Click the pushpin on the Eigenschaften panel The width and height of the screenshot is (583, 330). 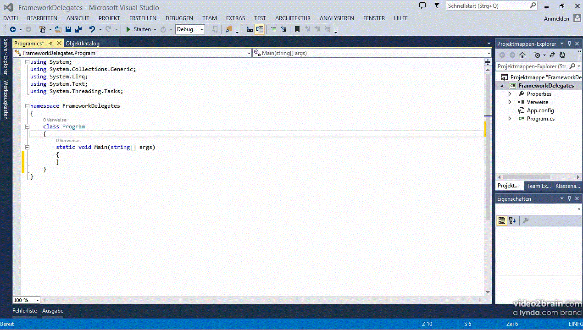click(x=570, y=198)
